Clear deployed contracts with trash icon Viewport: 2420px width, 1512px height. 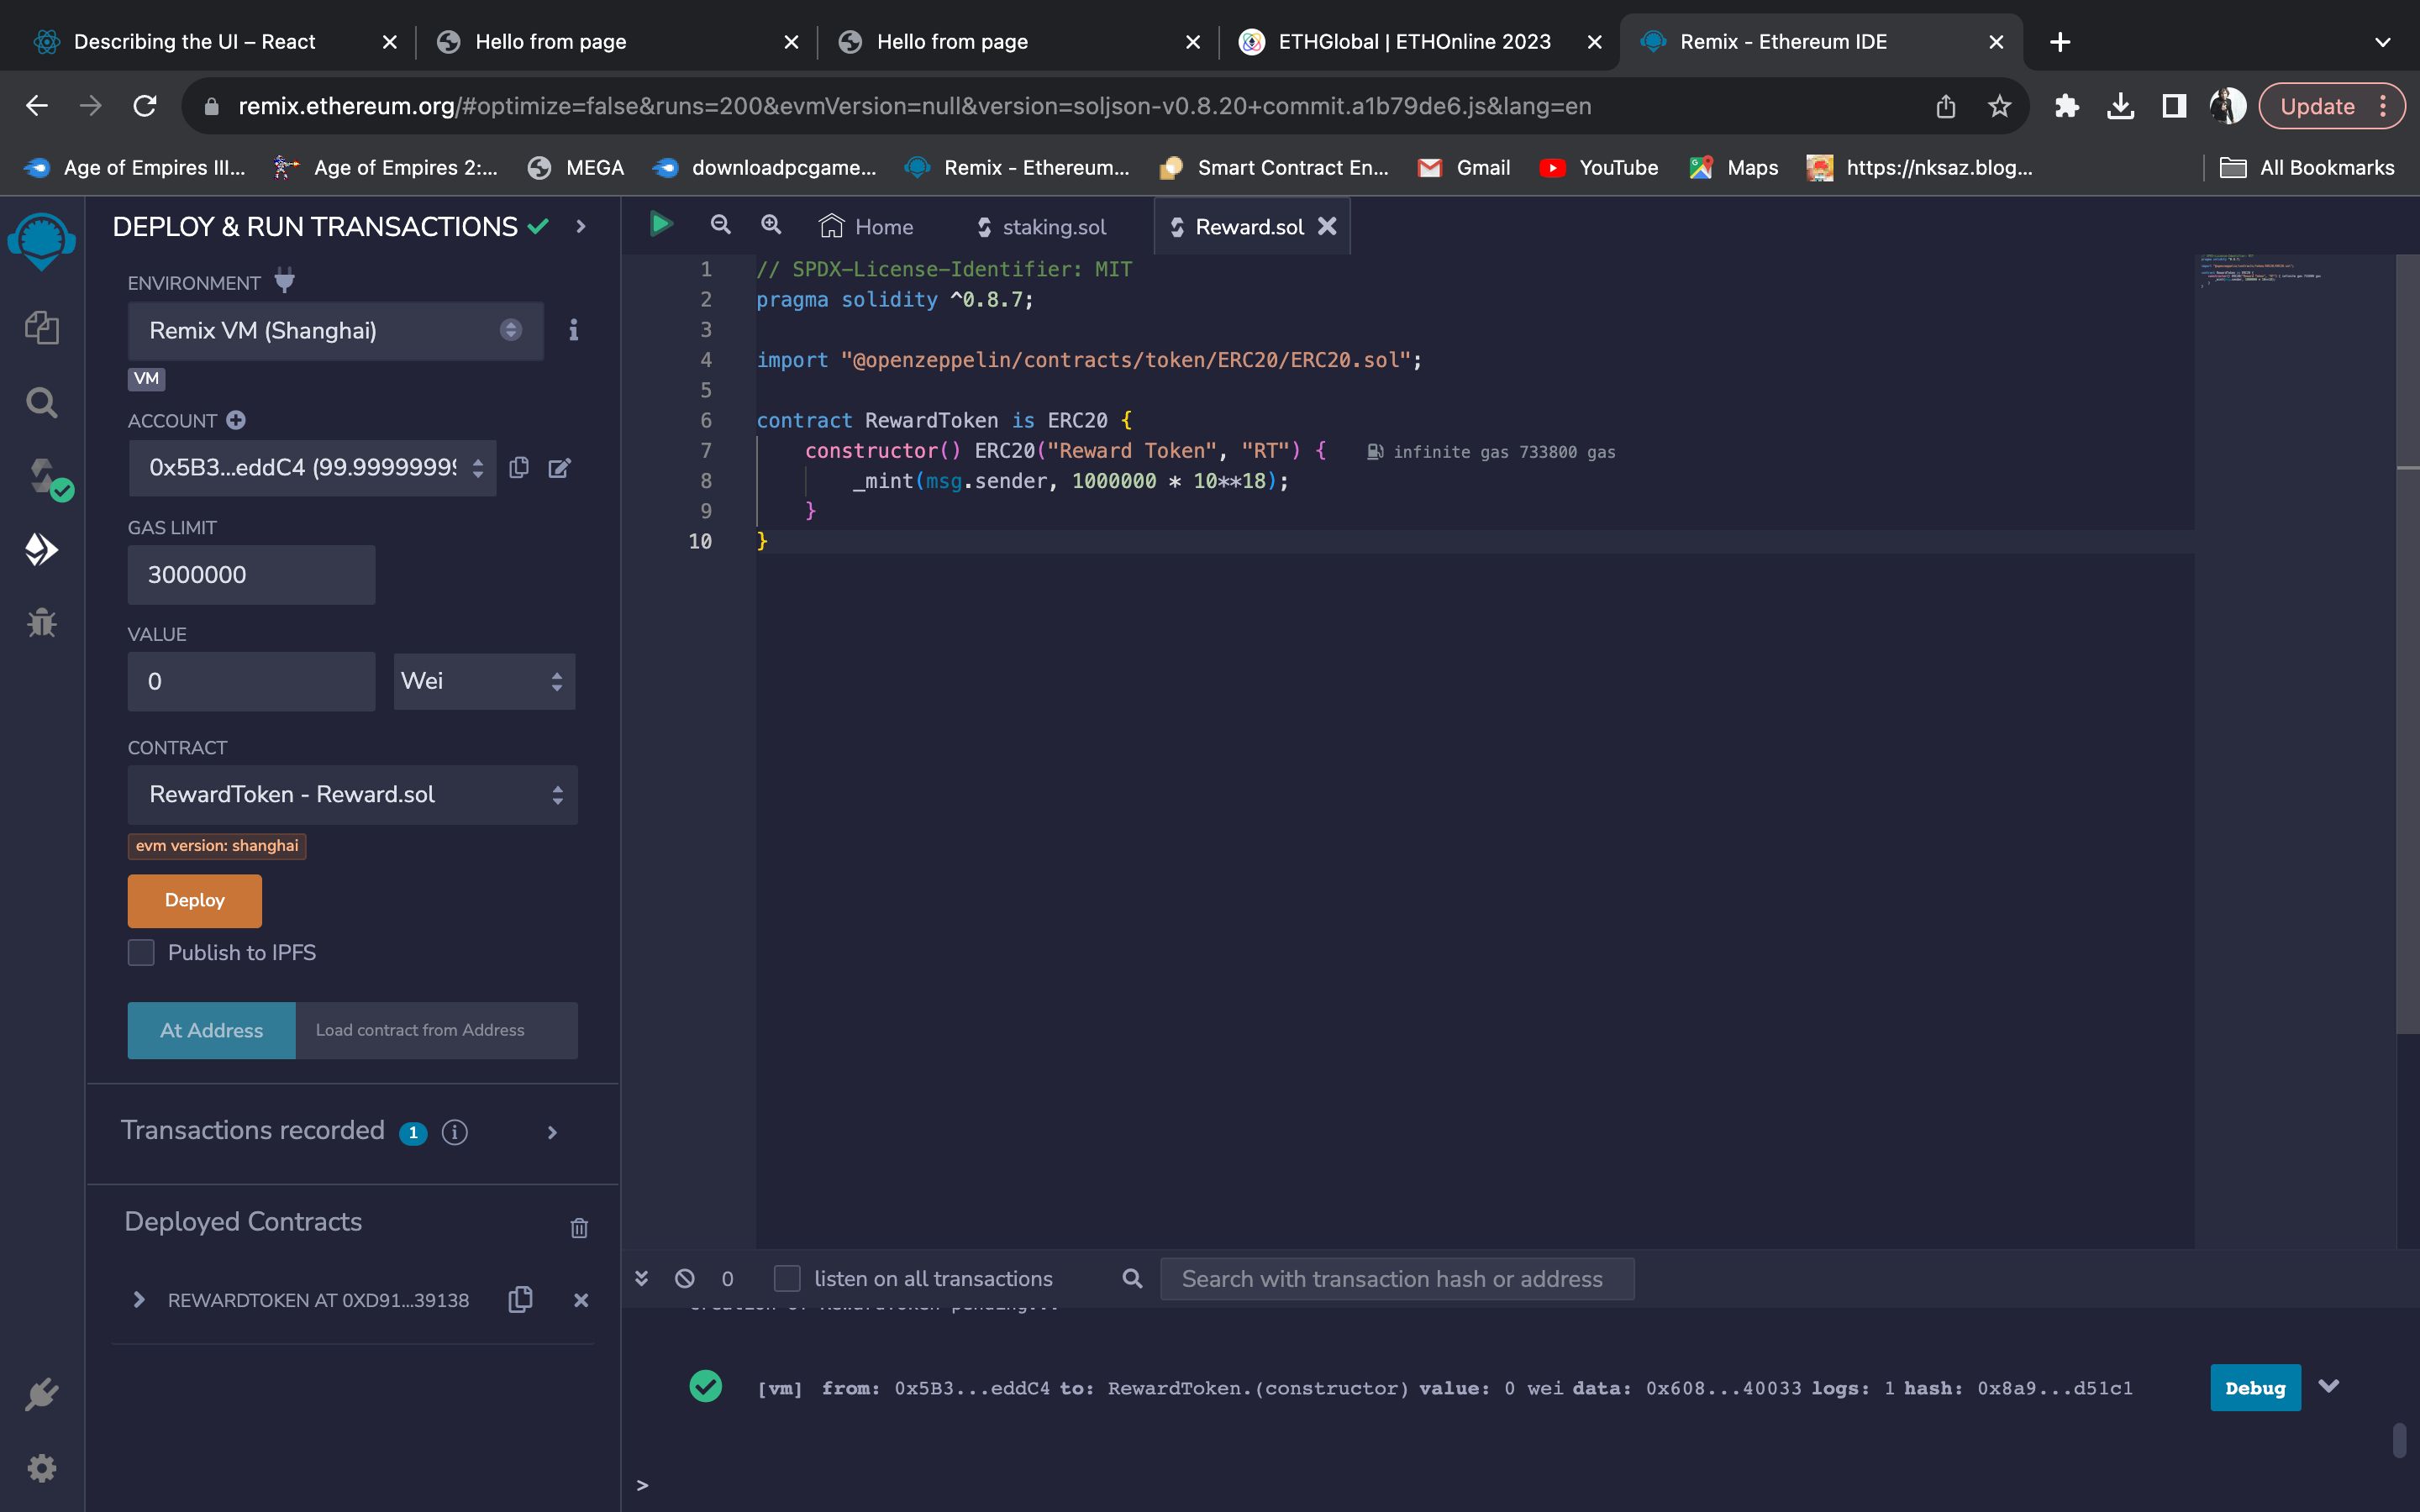579,1227
